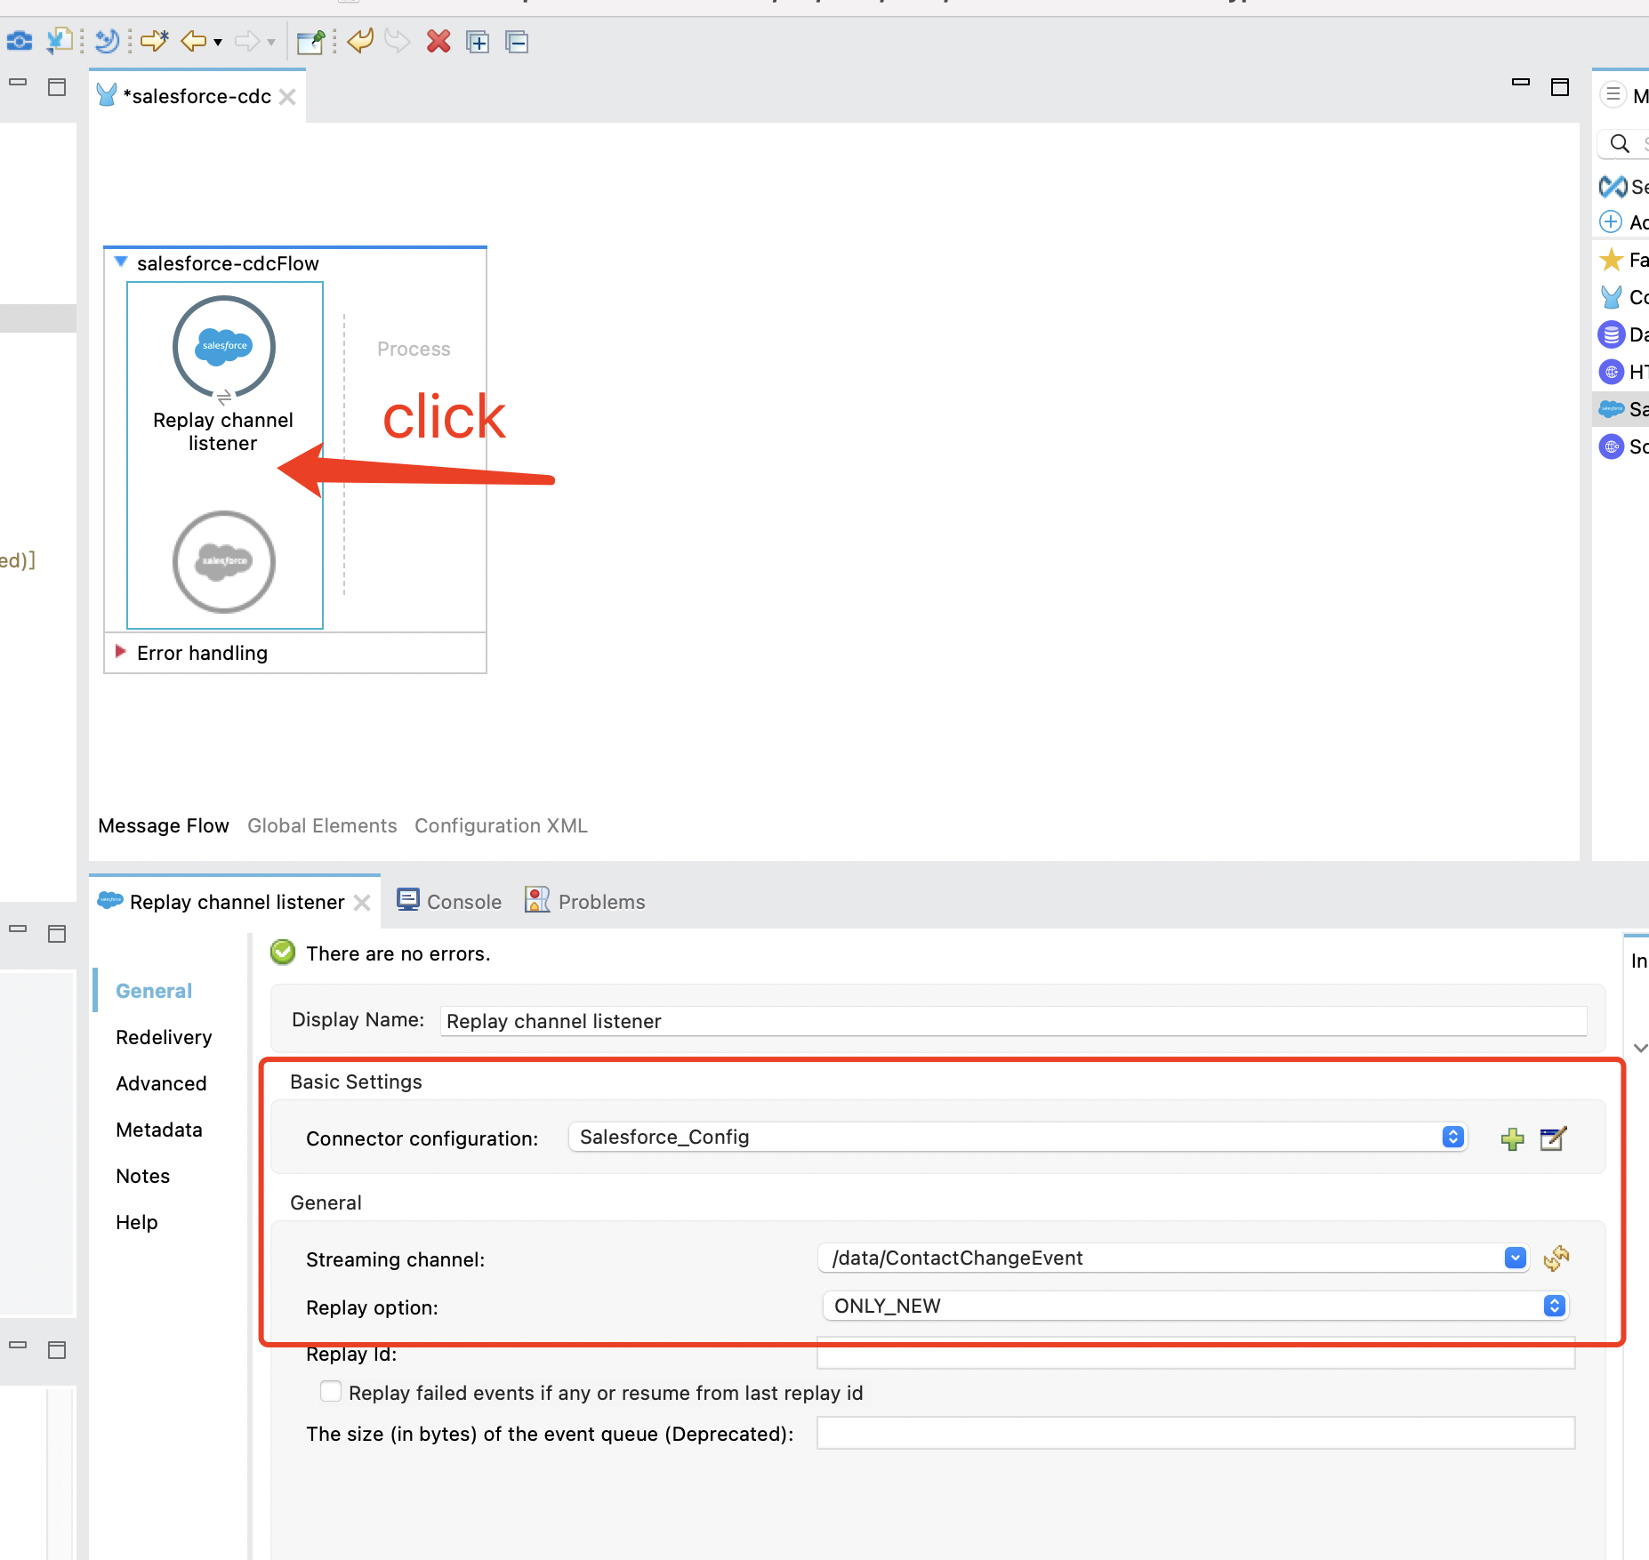Image resolution: width=1649 pixels, height=1560 pixels.
Task: Click the Mule Palette search magnifier icon
Action: [1620, 143]
